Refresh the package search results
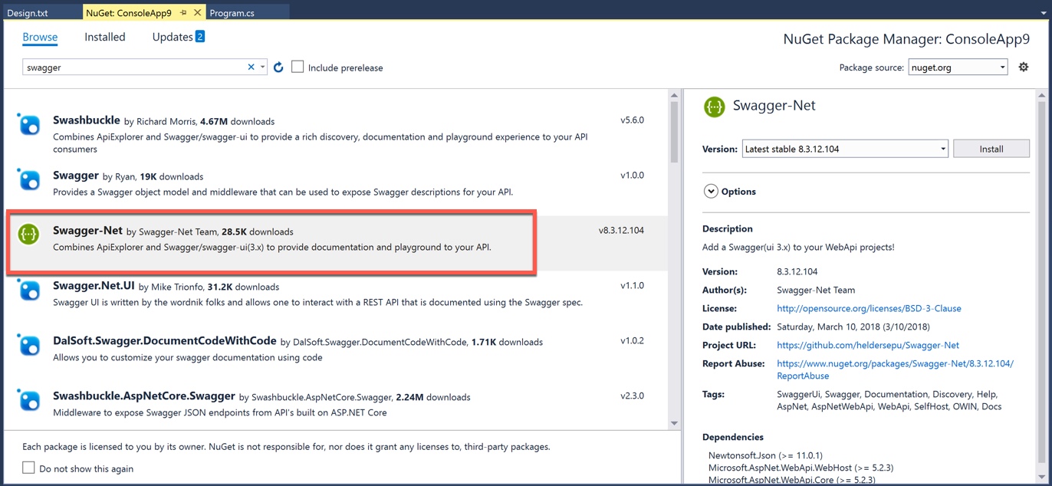1052x486 pixels. pyautogui.click(x=278, y=67)
